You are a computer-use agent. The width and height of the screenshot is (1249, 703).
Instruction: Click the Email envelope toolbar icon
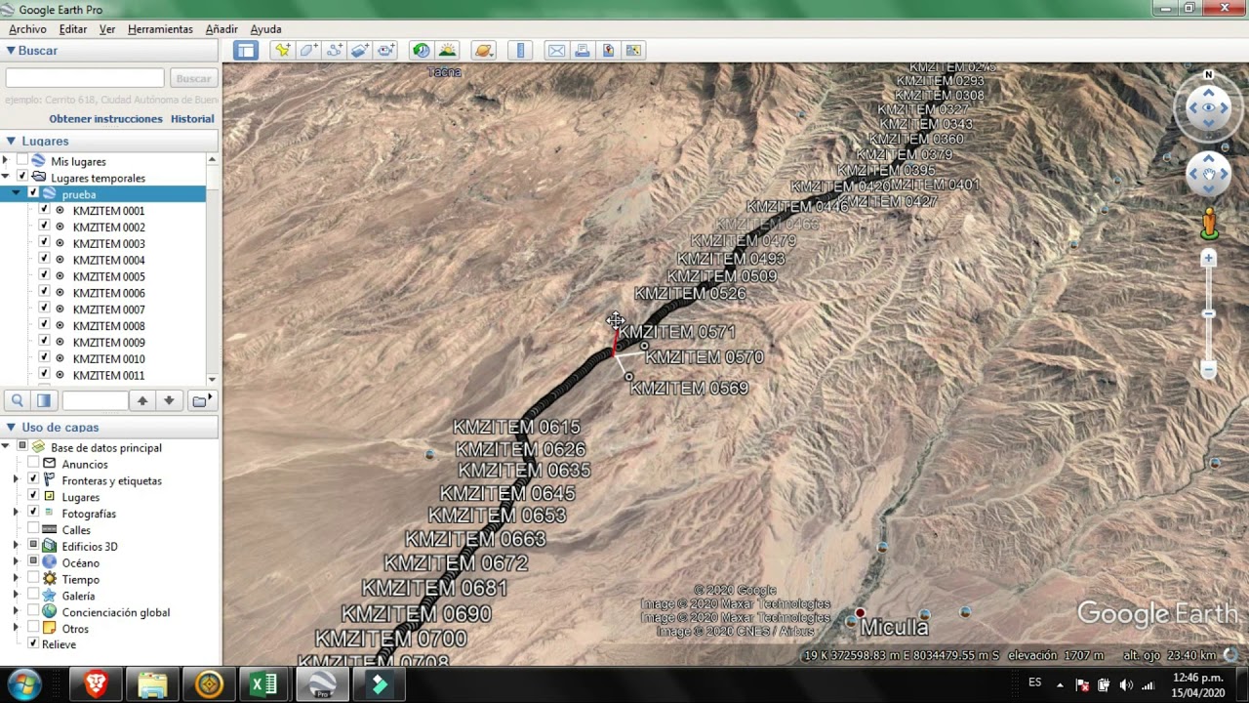pyautogui.click(x=556, y=51)
